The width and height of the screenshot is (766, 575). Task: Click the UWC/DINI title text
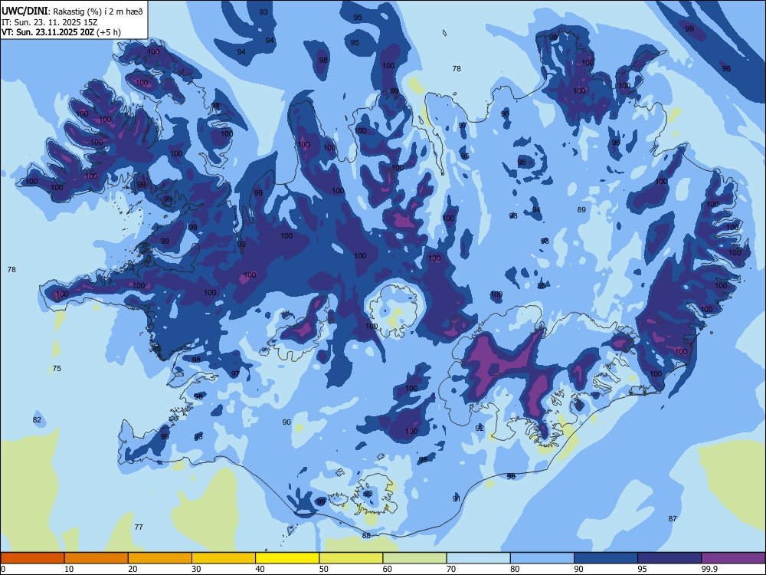[25, 11]
